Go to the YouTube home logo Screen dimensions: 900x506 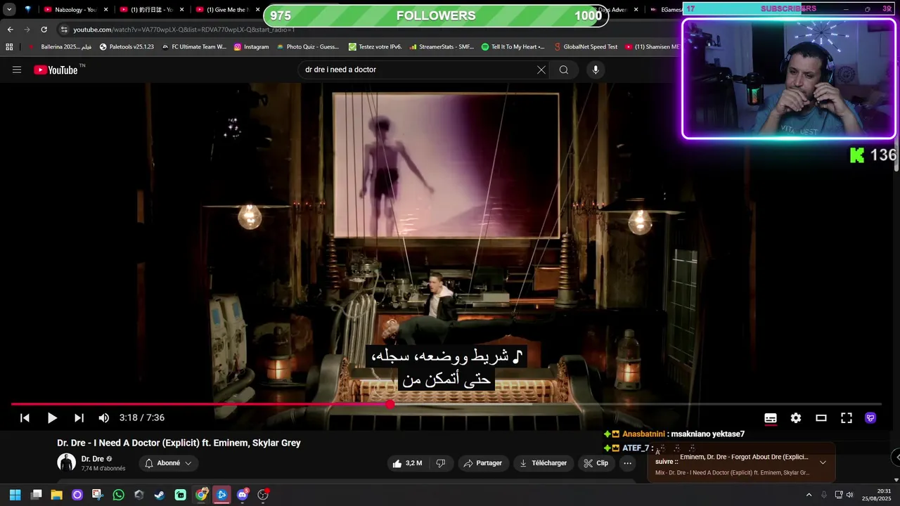click(x=56, y=70)
